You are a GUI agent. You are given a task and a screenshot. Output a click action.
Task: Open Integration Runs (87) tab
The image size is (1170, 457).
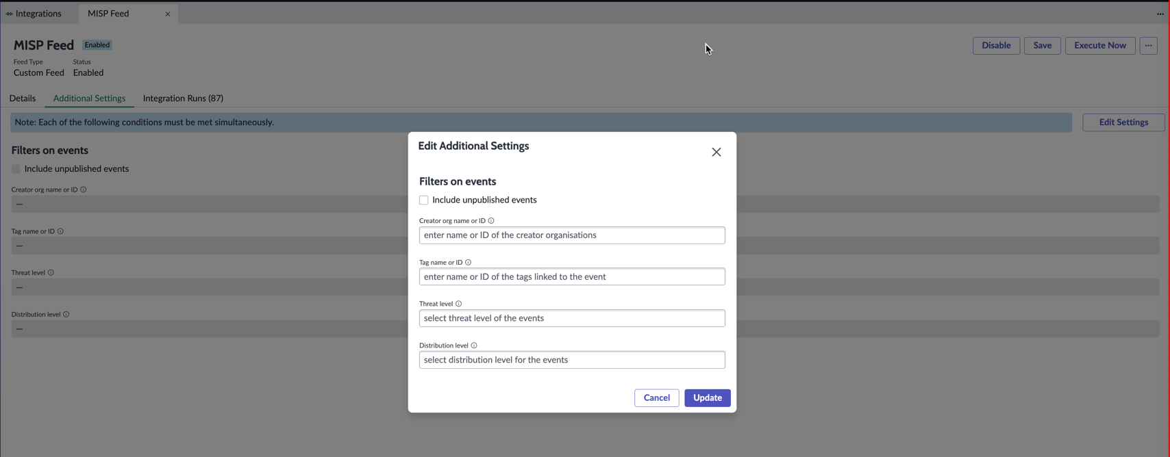[183, 98]
